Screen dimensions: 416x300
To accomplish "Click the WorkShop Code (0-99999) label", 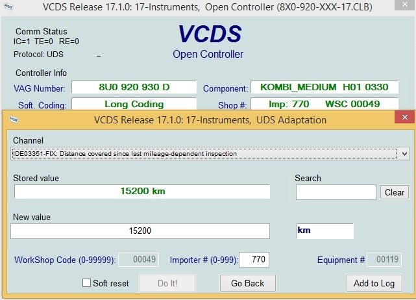I will [x=65, y=260].
